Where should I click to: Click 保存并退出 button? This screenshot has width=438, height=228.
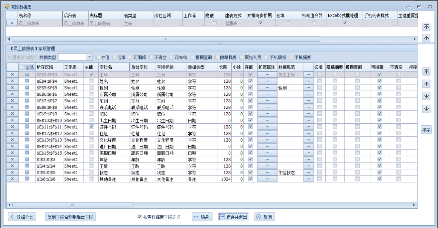[233, 217]
